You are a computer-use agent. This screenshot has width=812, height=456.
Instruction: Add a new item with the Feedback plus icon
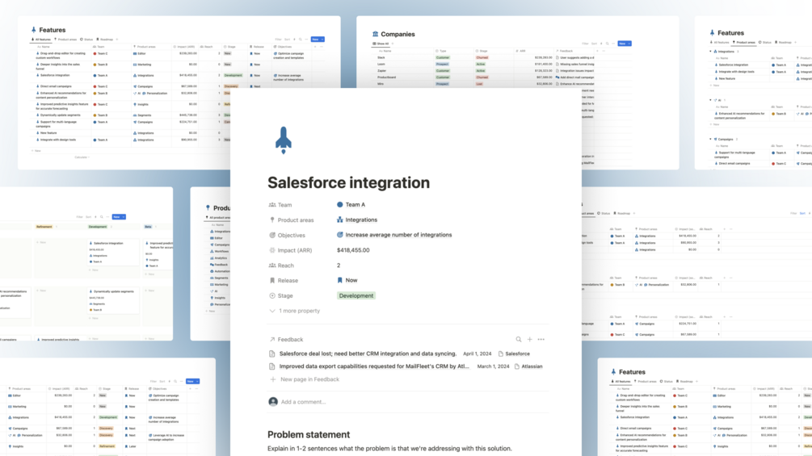(530, 340)
